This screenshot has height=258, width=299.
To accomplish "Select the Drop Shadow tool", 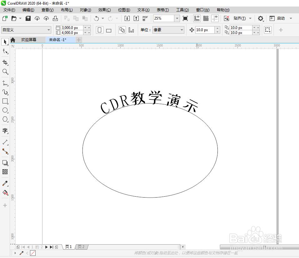I will tap(5, 163).
